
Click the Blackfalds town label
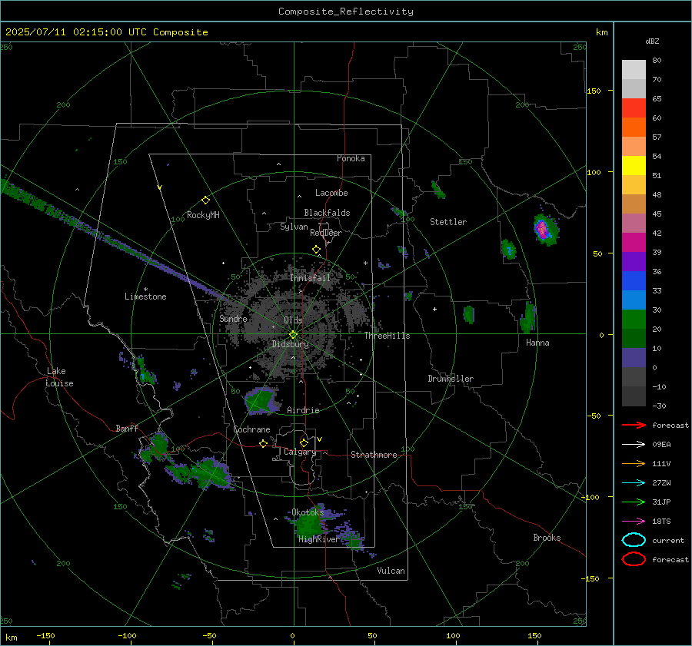(x=327, y=213)
